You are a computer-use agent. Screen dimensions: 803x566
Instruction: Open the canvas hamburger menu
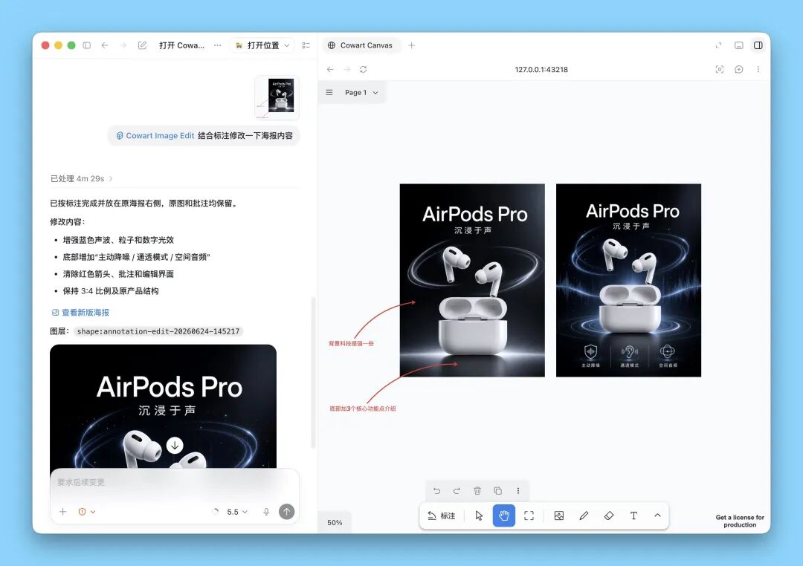click(x=329, y=93)
